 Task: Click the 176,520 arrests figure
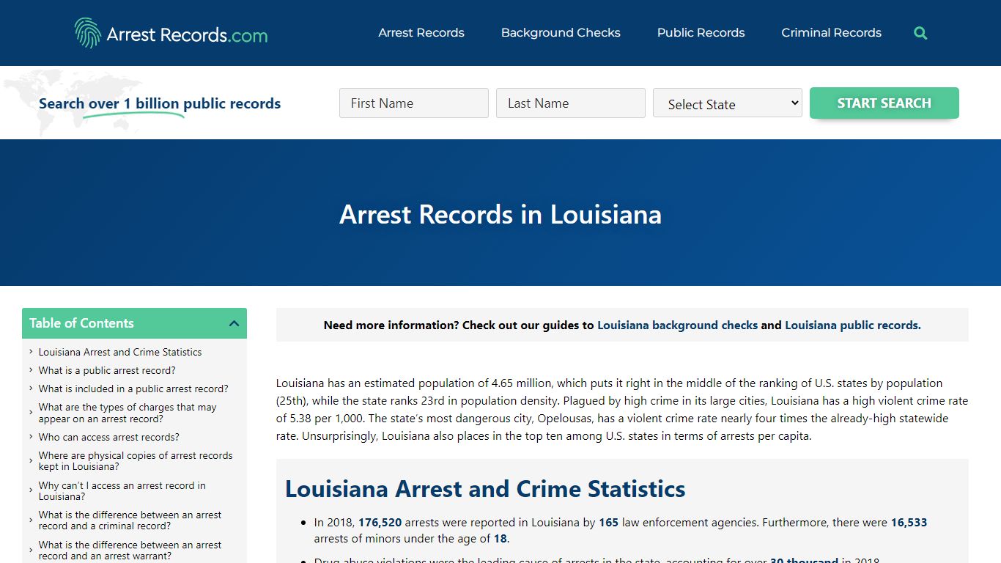point(380,523)
